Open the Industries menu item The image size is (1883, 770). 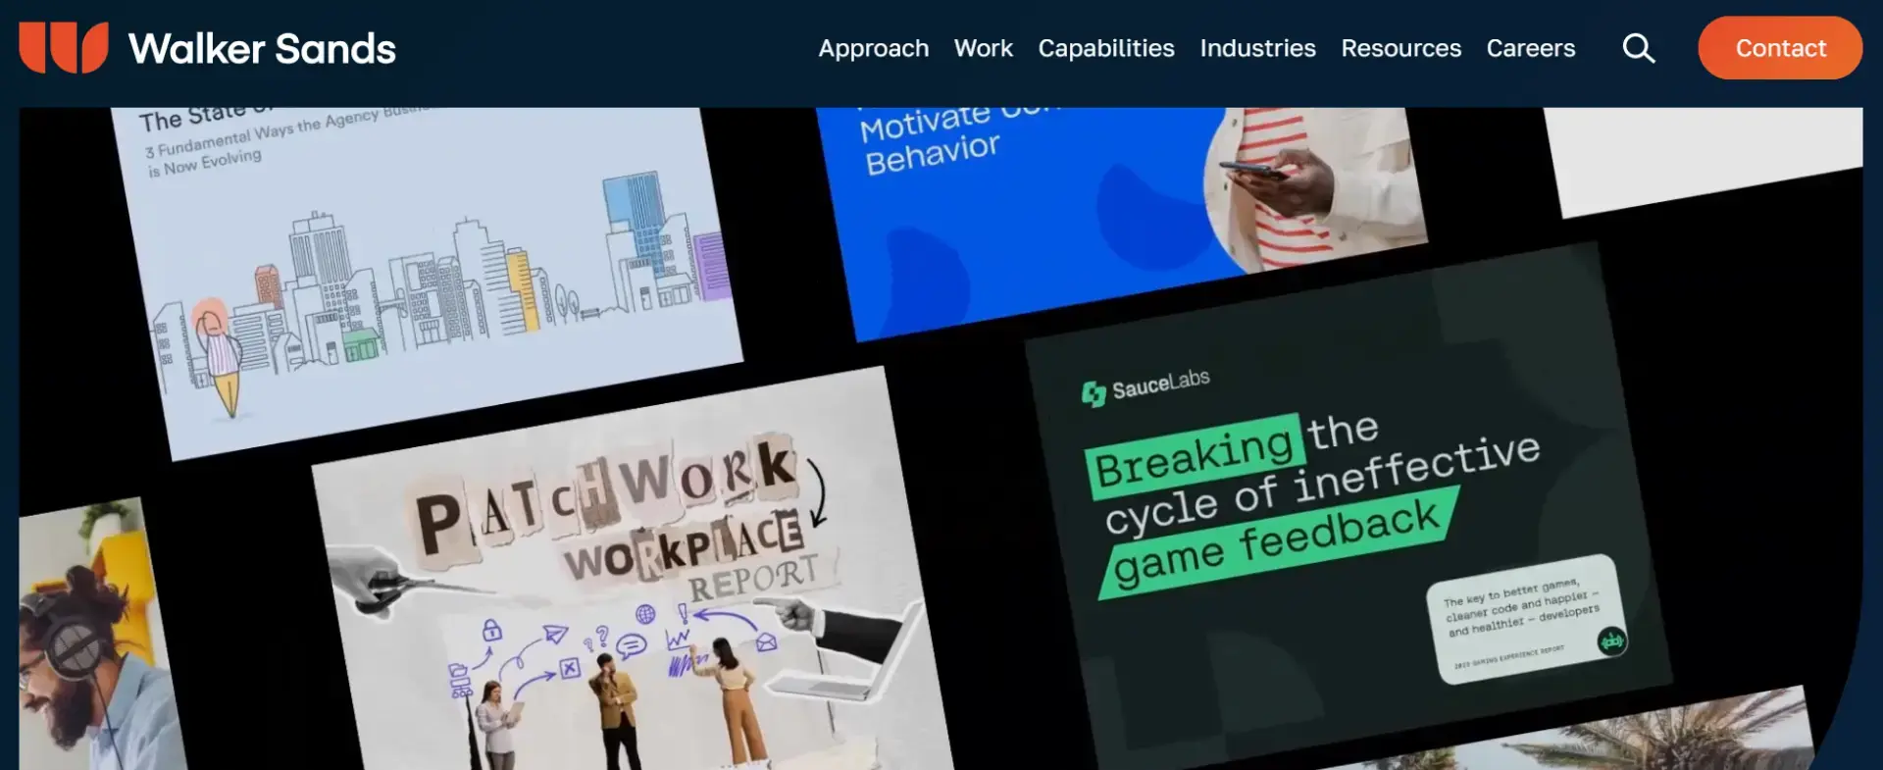[1257, 48]
